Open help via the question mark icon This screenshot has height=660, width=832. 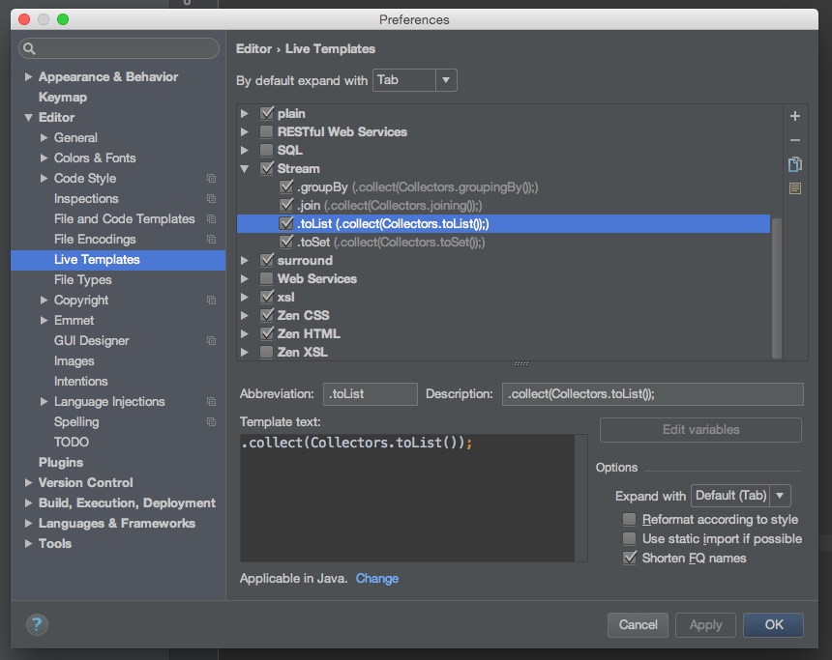(36, 624)
